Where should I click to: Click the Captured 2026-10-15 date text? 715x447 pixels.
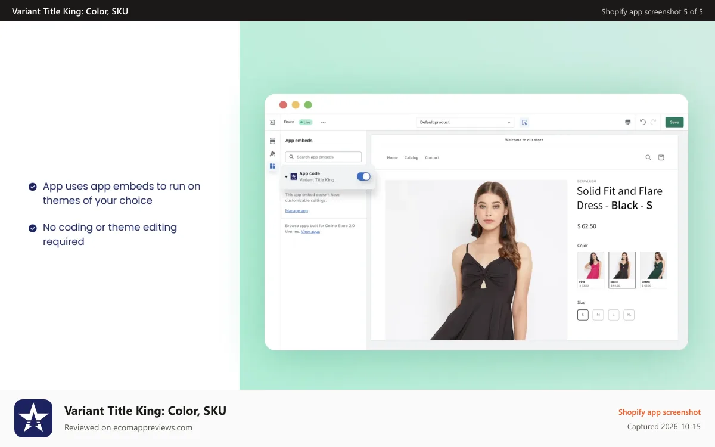tap(664, 427)
